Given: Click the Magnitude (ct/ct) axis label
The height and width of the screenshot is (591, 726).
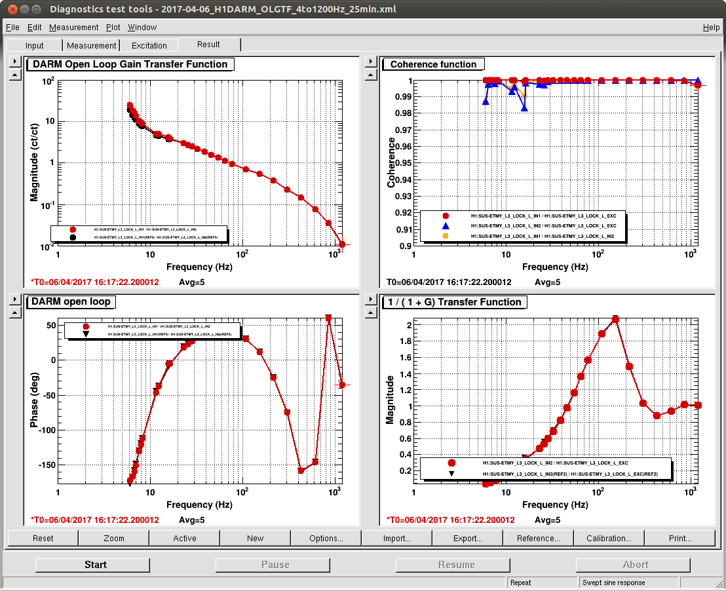Looking at the screenshot, I should [34, 162].
